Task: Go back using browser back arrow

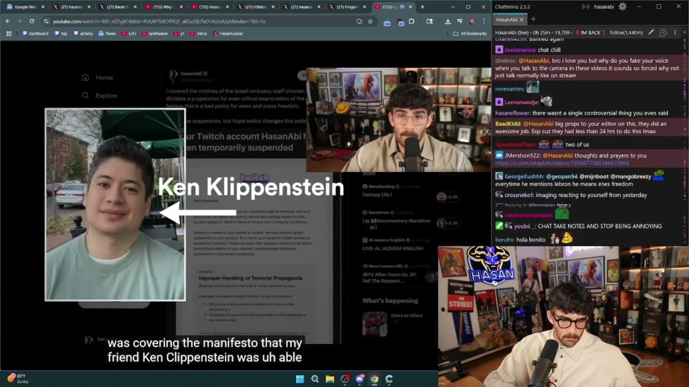Action: click(x=8, y=21)
